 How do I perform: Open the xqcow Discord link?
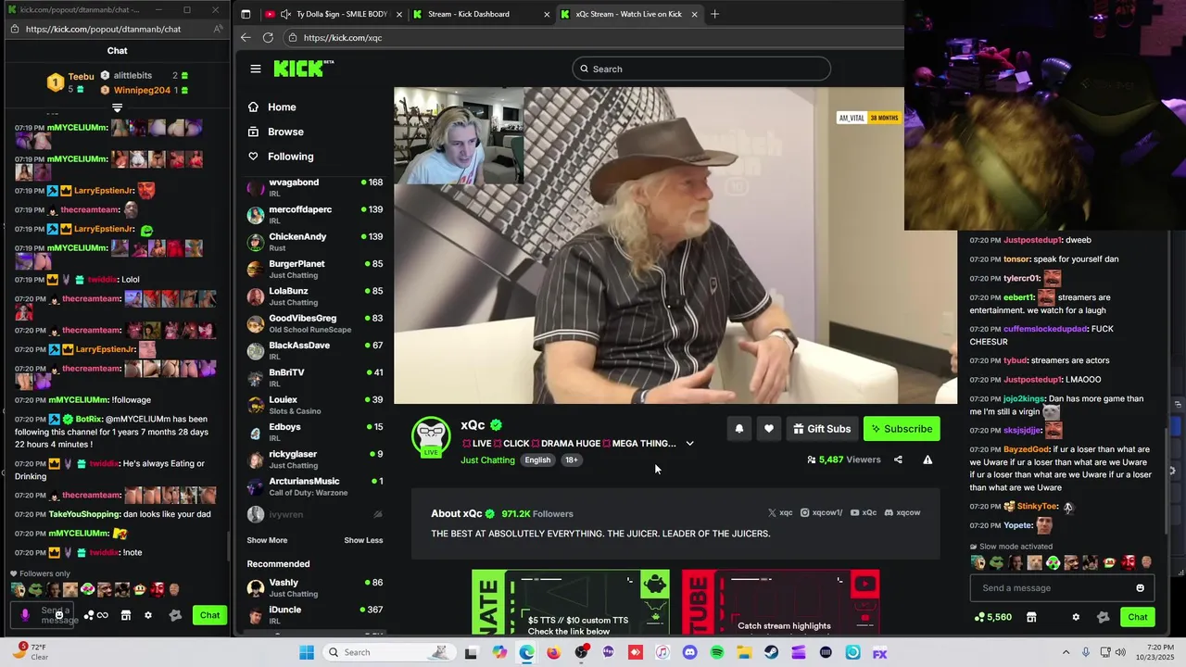(x=902, y=512)
